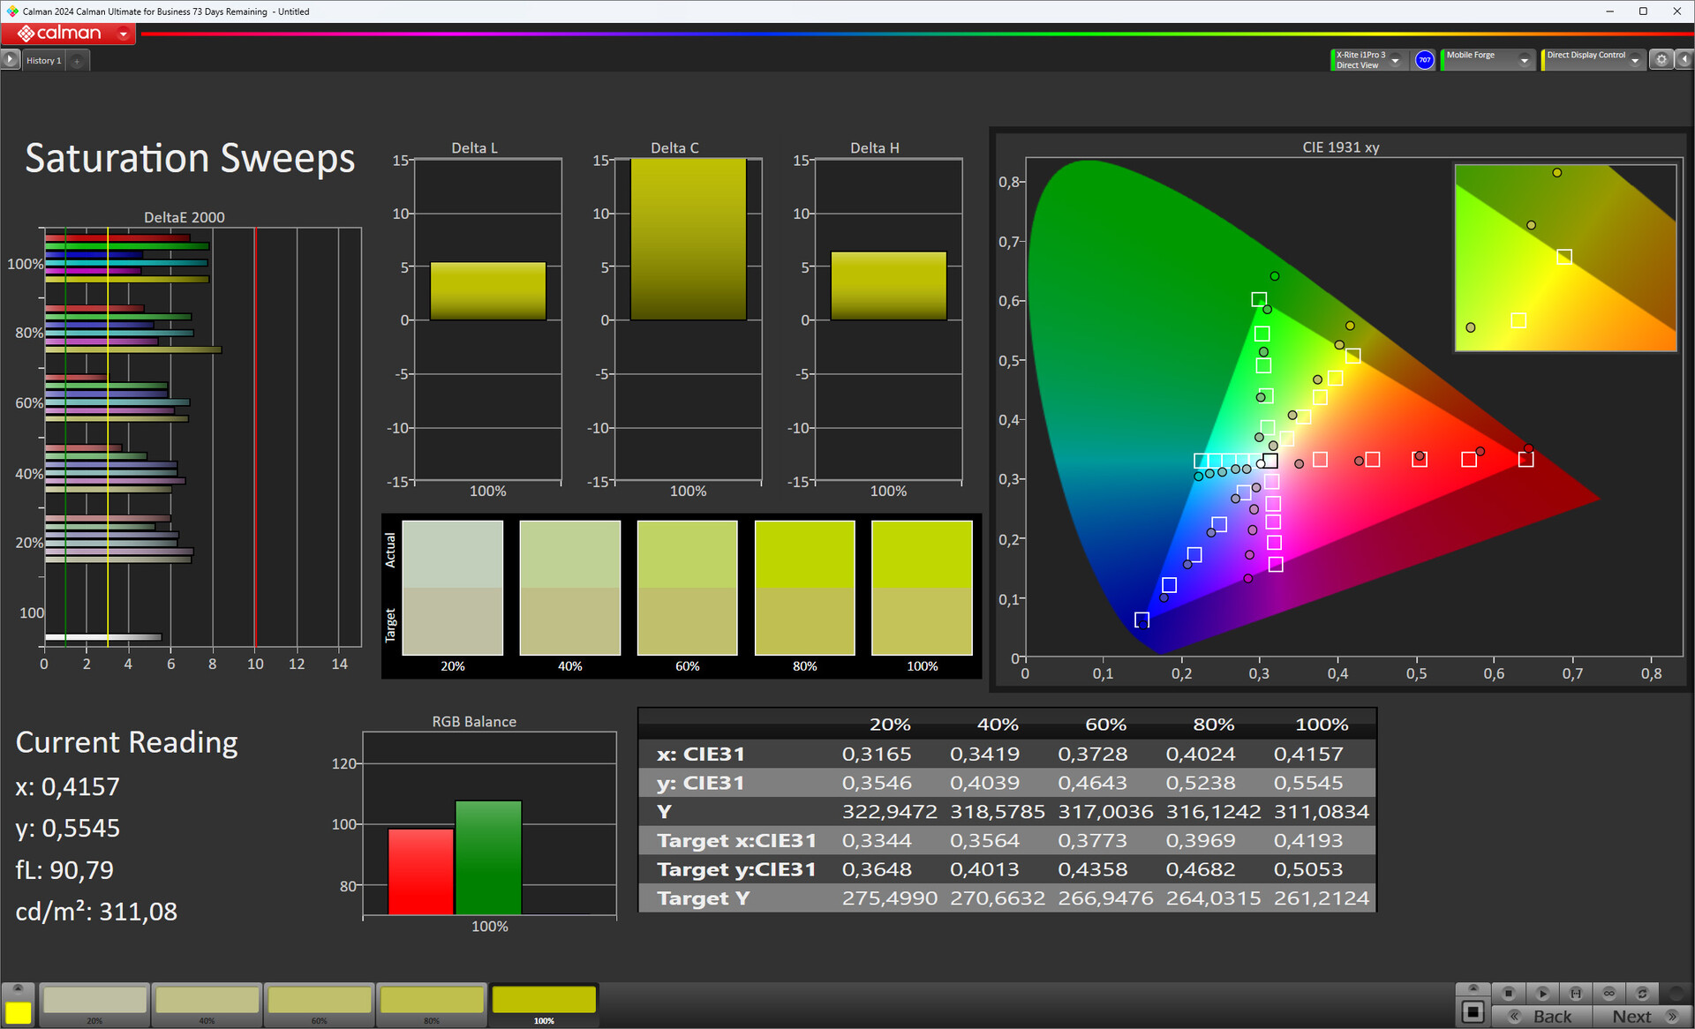This screenshot has width=1695, height=1029.
Task: Click the Next navigation button
Action: pos(1642,1017)
